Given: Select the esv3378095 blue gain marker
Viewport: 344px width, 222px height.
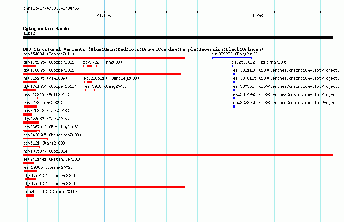Looking at the screenshot, I should point(234,106).
